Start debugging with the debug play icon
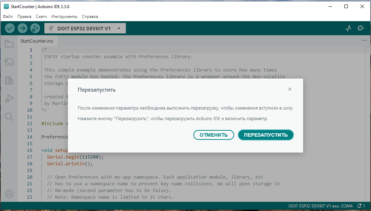 [35, 28]
